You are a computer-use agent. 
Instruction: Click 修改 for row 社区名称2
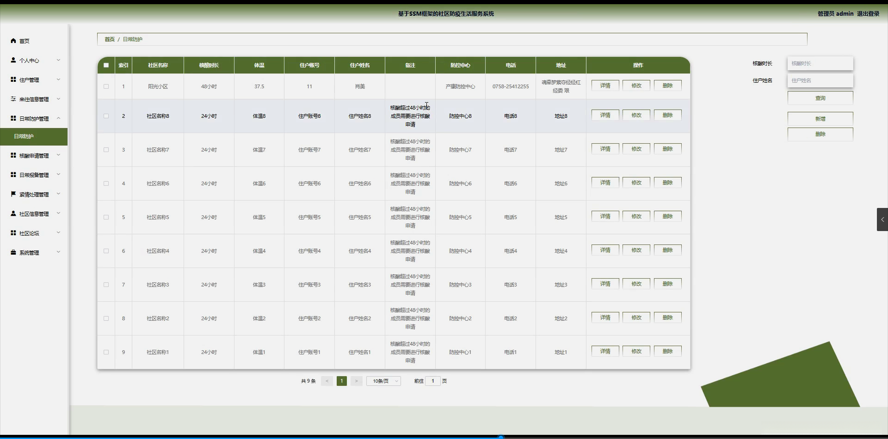click(x=636, y=317)
